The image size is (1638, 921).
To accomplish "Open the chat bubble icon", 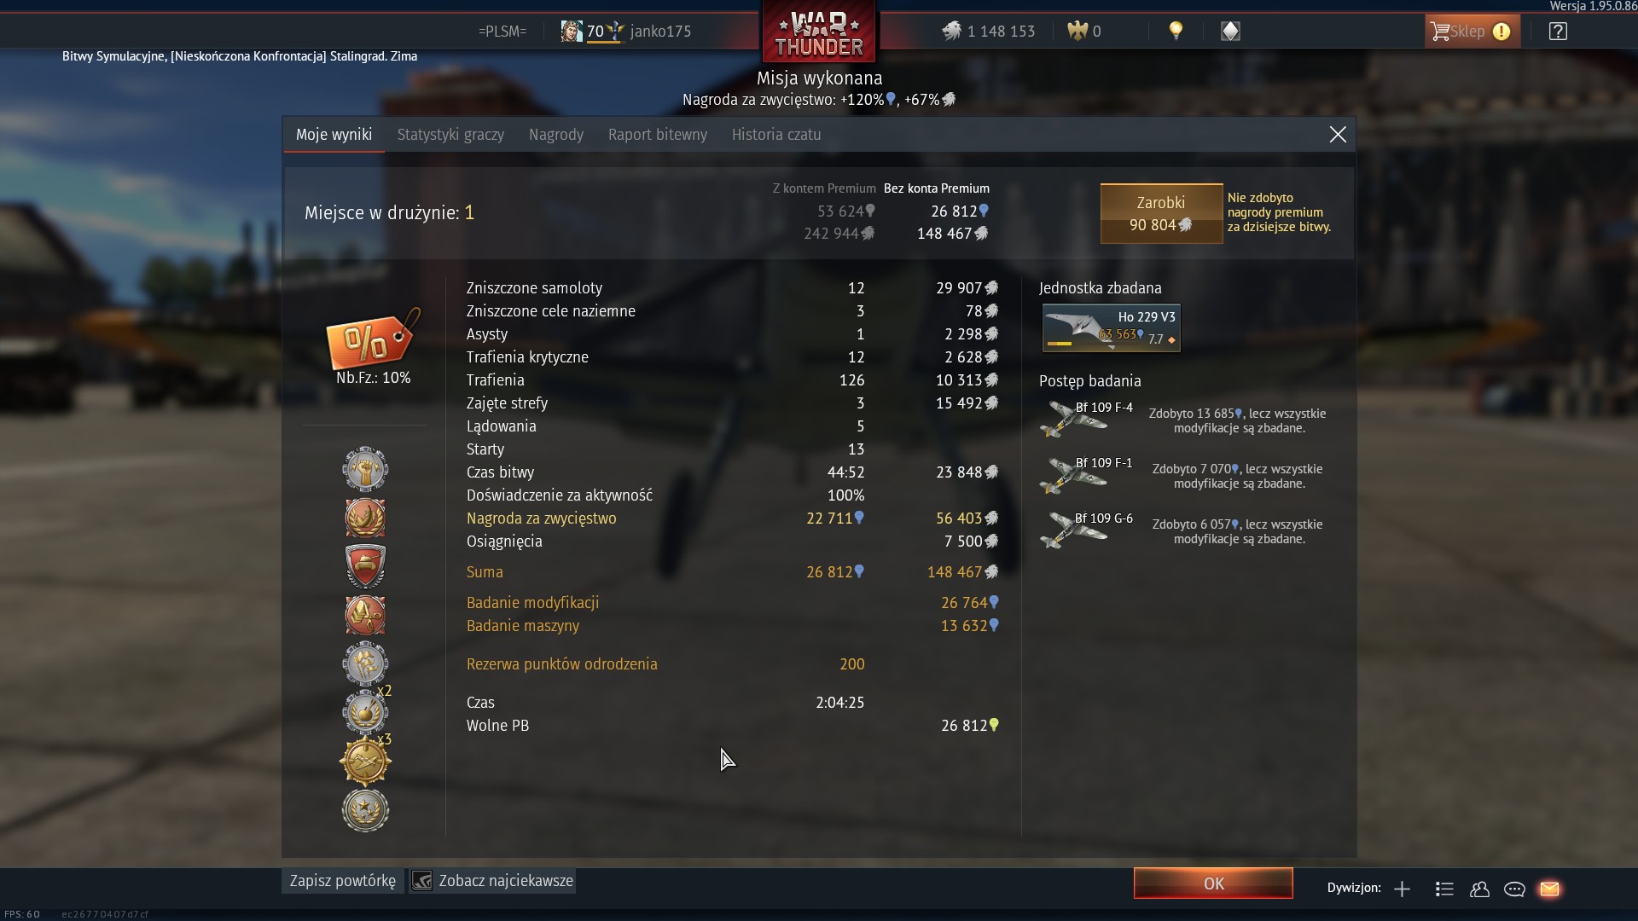I will [x=1514, y=889].
